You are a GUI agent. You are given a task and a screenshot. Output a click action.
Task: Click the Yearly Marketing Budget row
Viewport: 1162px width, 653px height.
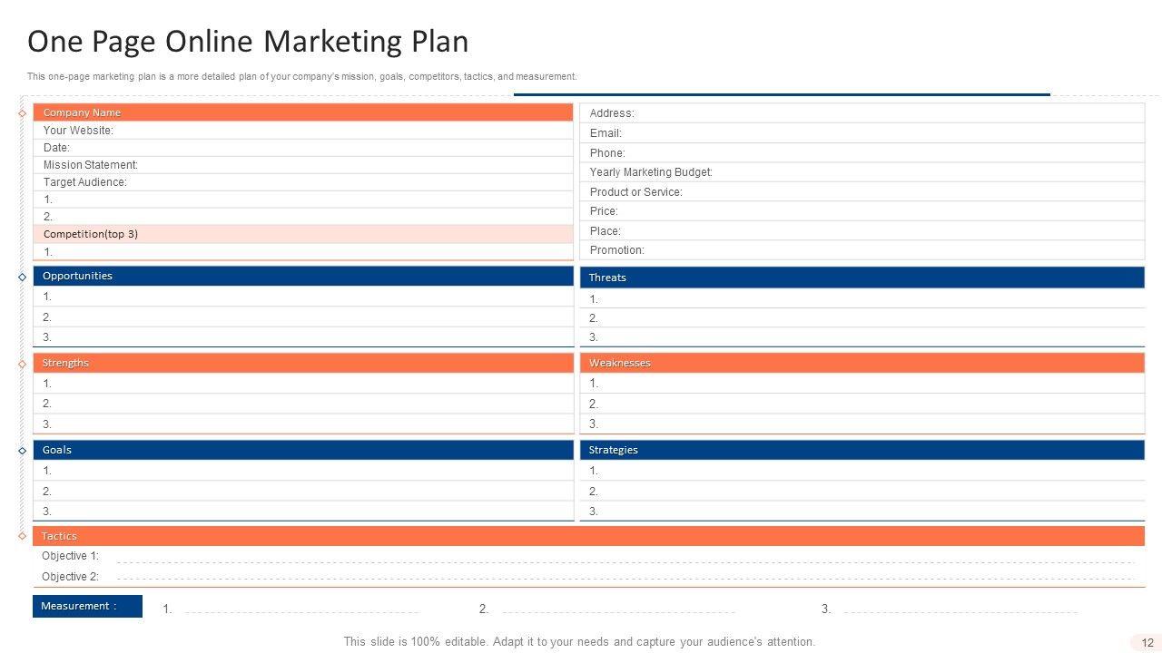pyautogui.click(x=862, y=172)
